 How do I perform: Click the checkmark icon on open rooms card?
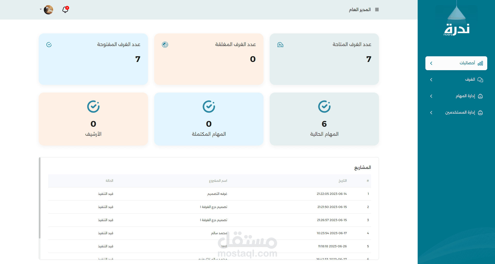[x=49, y=45]
